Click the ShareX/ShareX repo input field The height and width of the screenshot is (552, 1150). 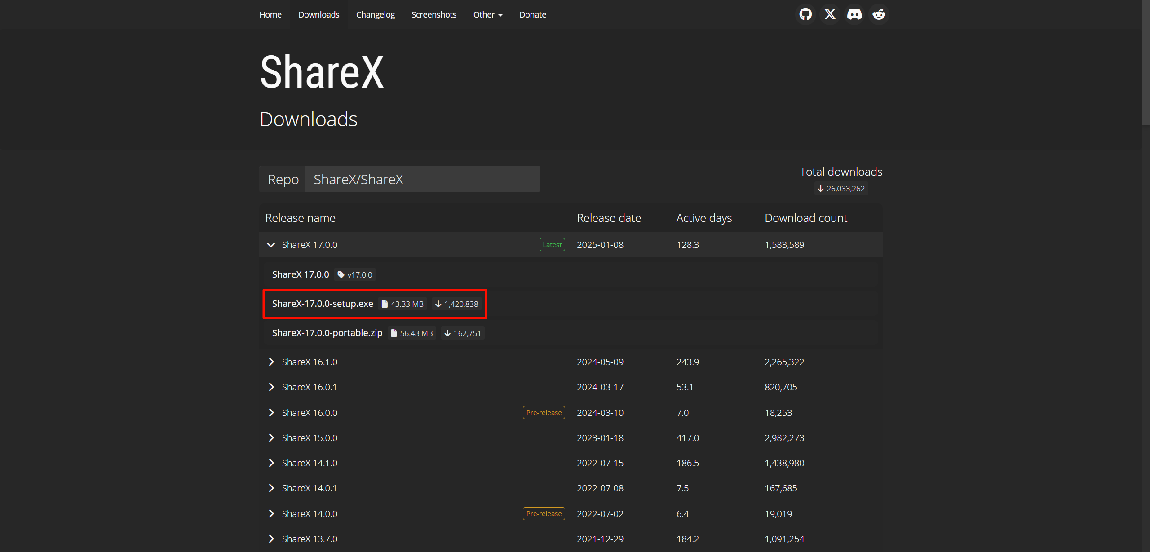(x=422, y=179)
